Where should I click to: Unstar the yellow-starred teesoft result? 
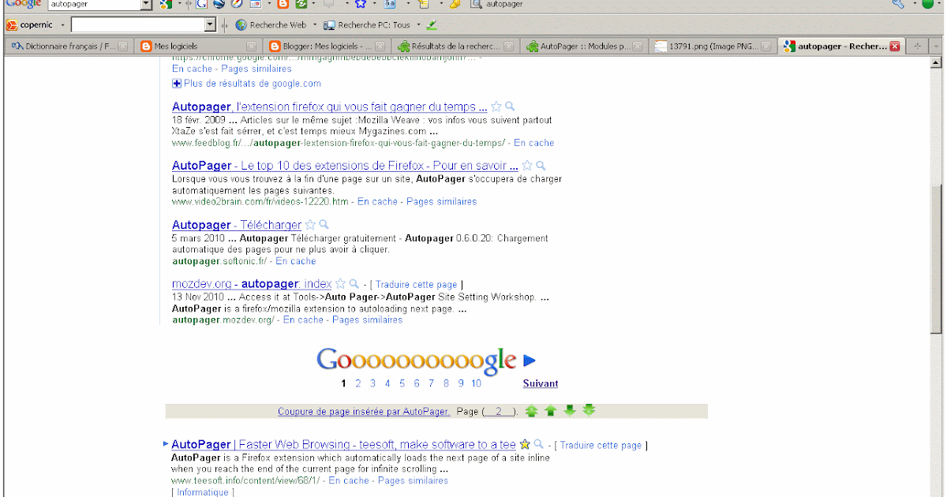coord(525,444)
